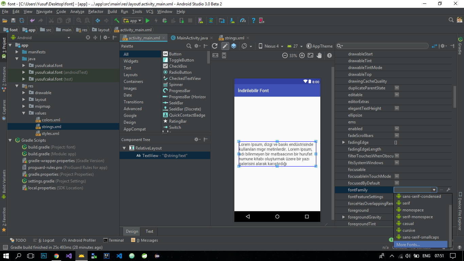Show warnings and errors icon
Viewport: 464px width, 261px height.
pyautogui.click(x=329, y=56)
